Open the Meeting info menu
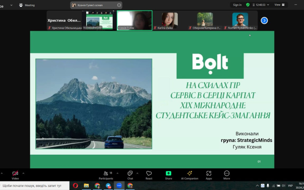The image size is (304, 190). click(x=27, y=5)
